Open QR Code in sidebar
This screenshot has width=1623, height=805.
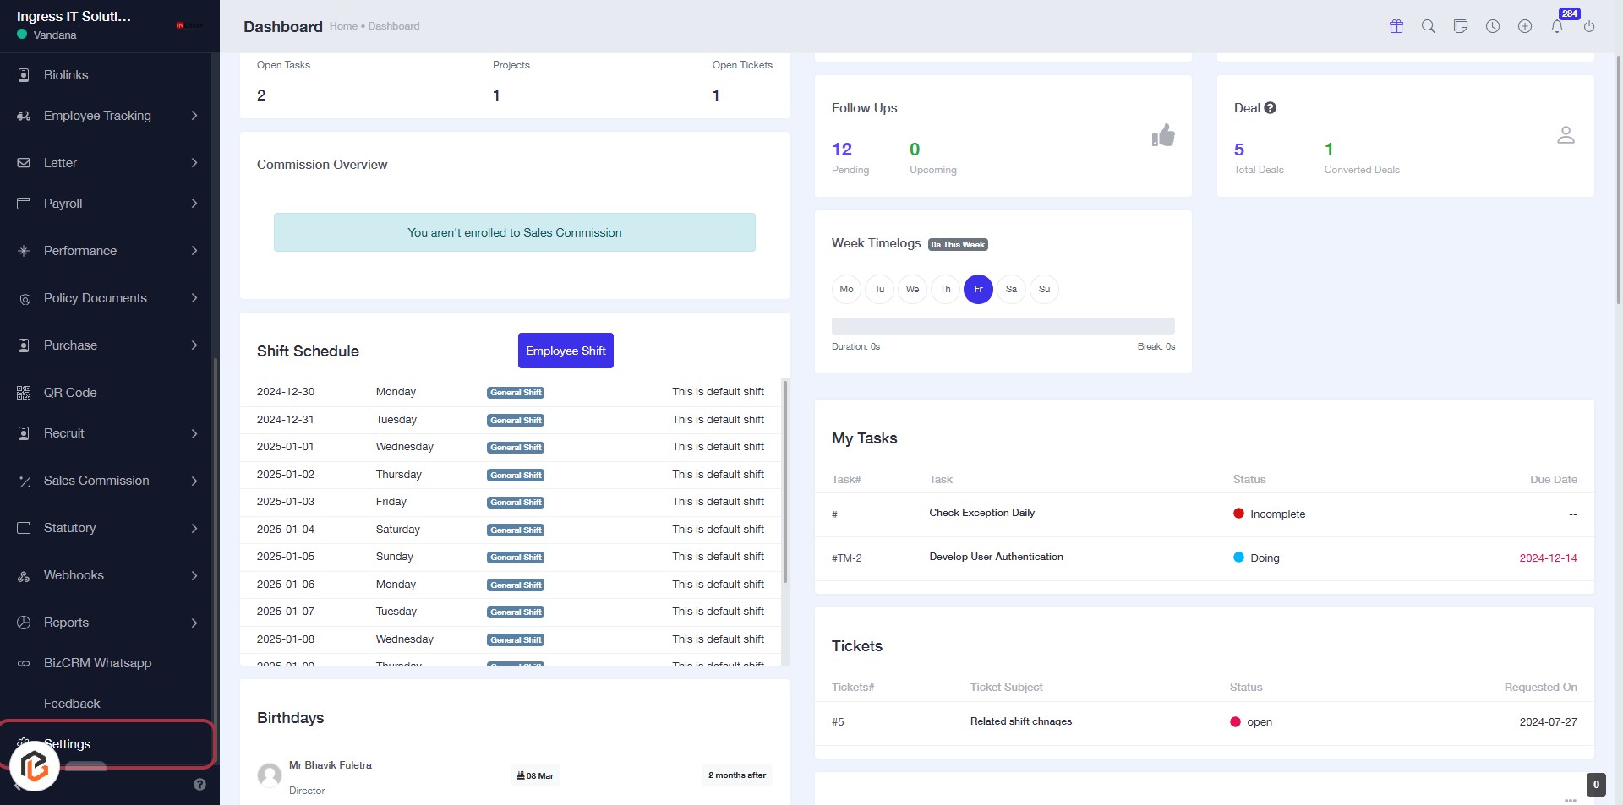[70, 393]
